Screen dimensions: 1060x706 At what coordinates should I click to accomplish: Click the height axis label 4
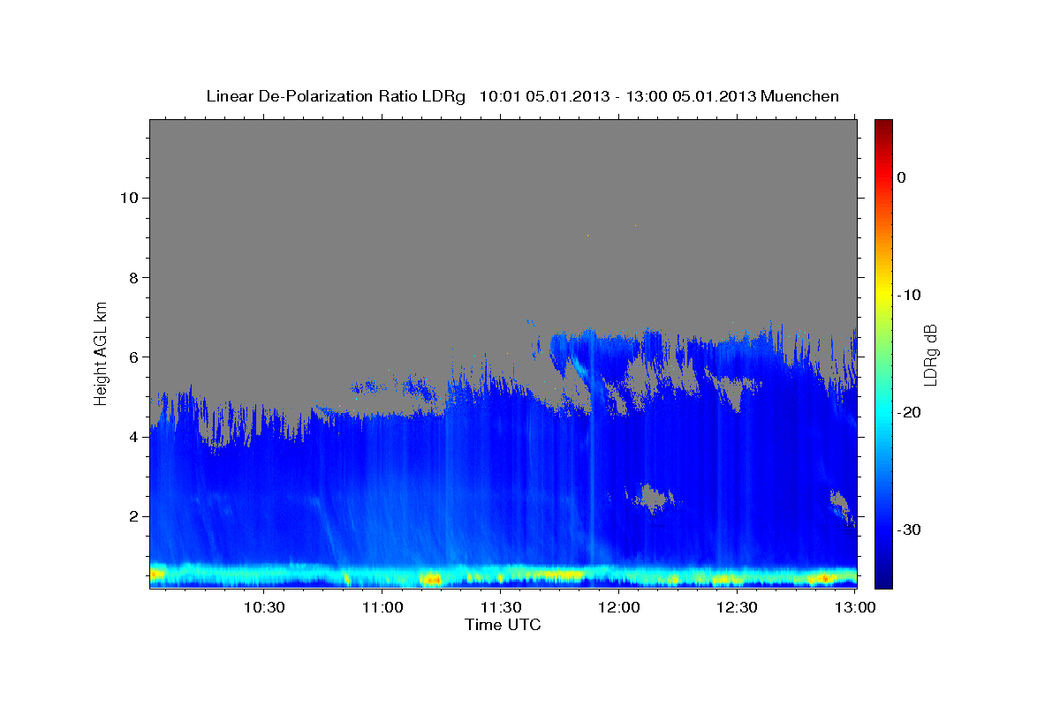pyautogui.click(x=132, y=436)
